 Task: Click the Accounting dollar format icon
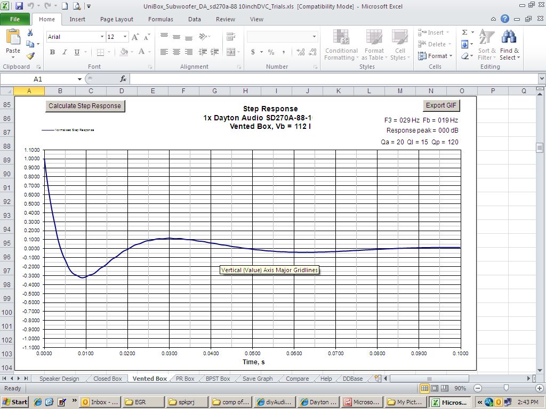tap(253, 52)
